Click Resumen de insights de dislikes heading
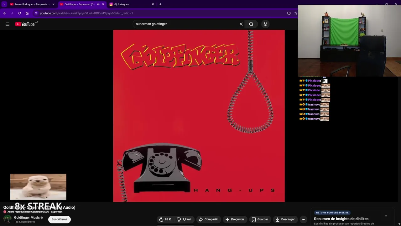Image resolution: width=401 pixels, height=226 pixels. (x=341, y=219)
